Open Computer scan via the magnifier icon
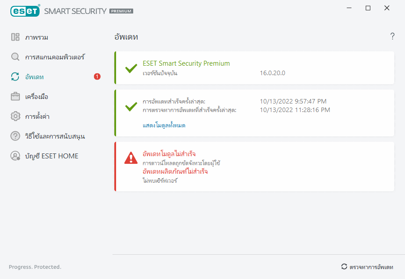 coord(15,57)
